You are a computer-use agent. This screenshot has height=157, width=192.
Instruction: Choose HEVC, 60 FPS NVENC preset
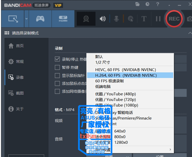click(130, 70)
